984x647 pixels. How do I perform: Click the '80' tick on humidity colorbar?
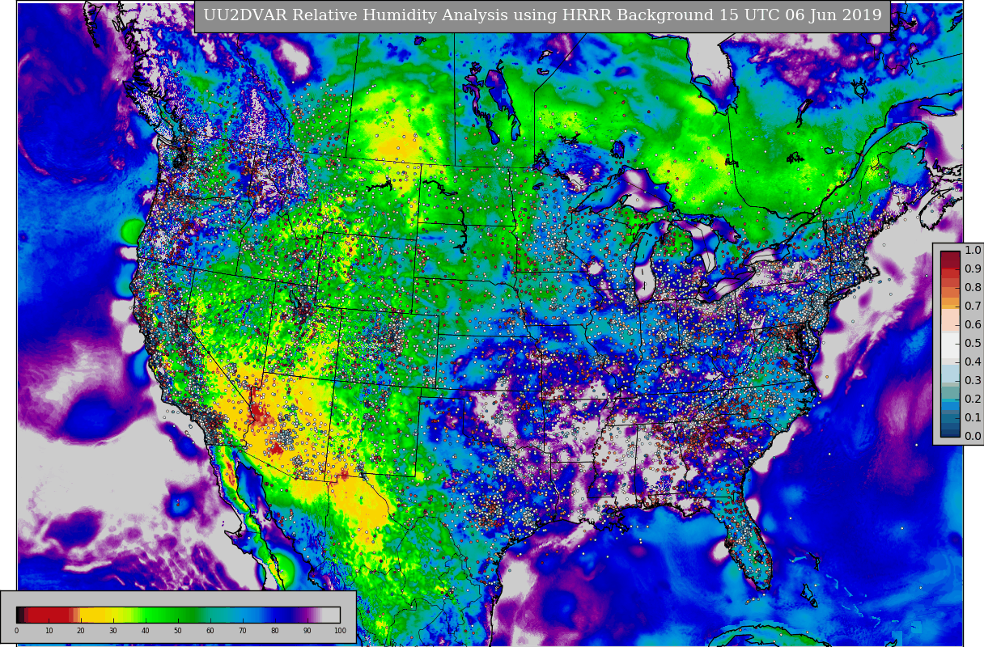(275, 631)
